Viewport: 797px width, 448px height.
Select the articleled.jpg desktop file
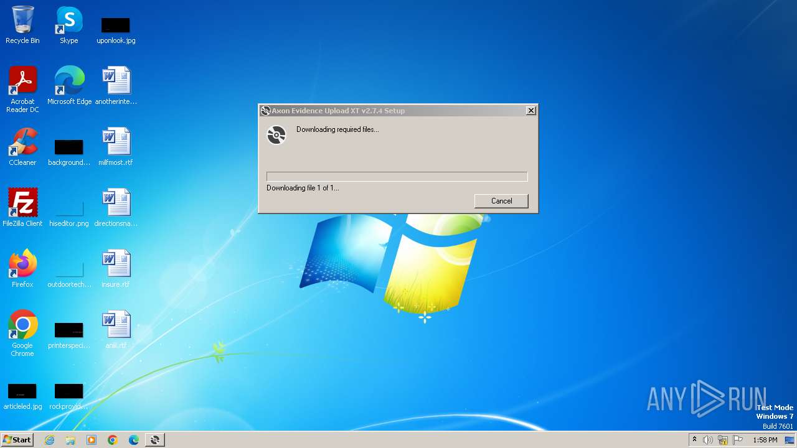click(x=22, y=396)
